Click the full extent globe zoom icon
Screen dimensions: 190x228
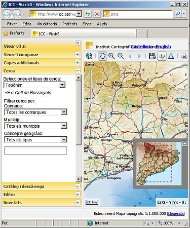point(89,56)
